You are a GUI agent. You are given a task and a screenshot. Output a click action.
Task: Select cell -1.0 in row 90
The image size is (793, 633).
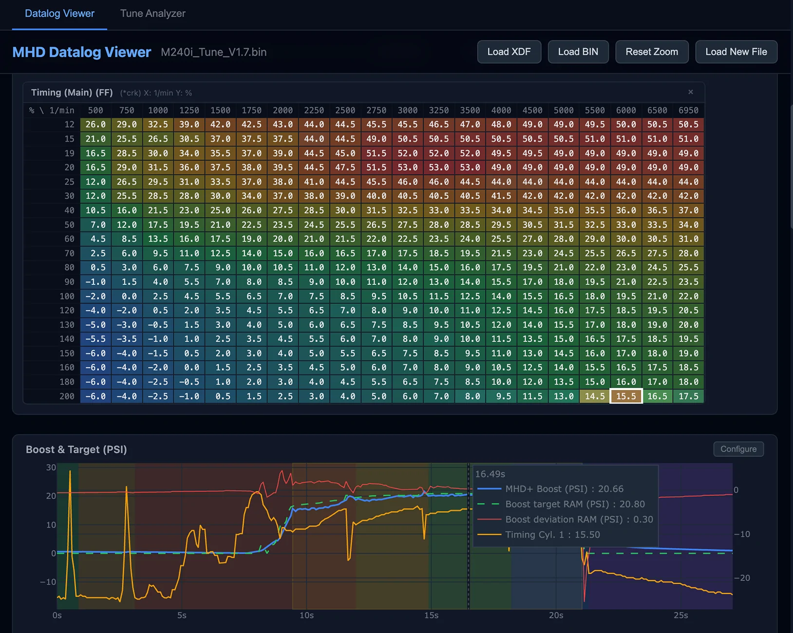pos(95,282)
